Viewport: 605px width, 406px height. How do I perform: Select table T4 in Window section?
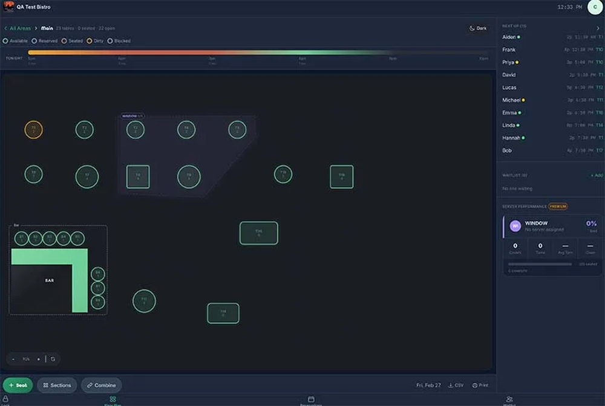point(186,130)
